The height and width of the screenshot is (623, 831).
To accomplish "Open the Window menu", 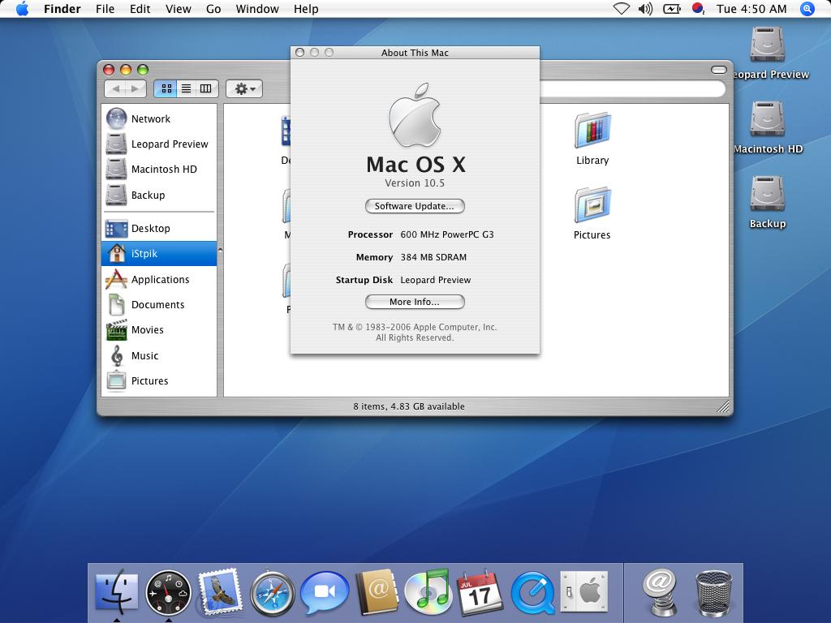I will [x=256, y=9].
